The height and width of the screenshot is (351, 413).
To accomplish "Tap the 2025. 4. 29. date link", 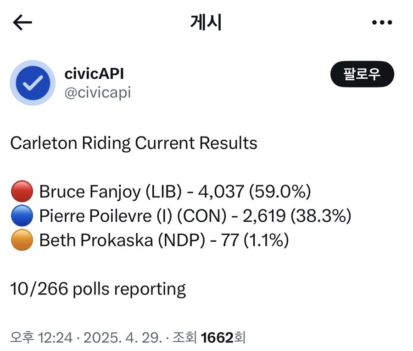I will pyautogui.click(x=123, y=337).
